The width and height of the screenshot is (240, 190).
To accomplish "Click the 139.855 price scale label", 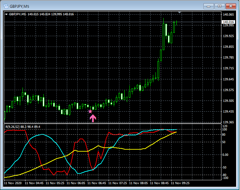I will point(228,47).
